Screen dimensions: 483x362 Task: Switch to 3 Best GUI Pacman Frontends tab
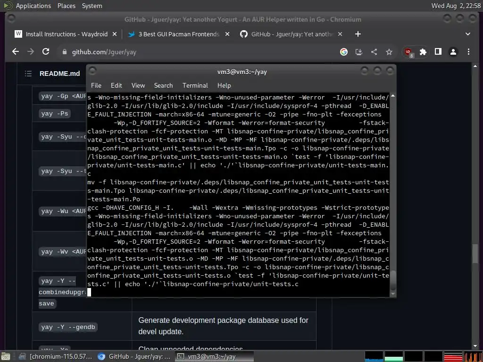[x=179, y=34]
